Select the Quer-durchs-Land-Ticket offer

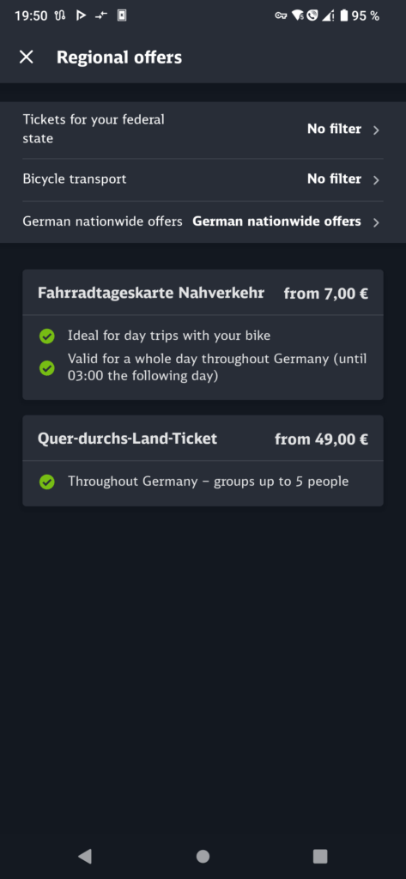point(203,461)
